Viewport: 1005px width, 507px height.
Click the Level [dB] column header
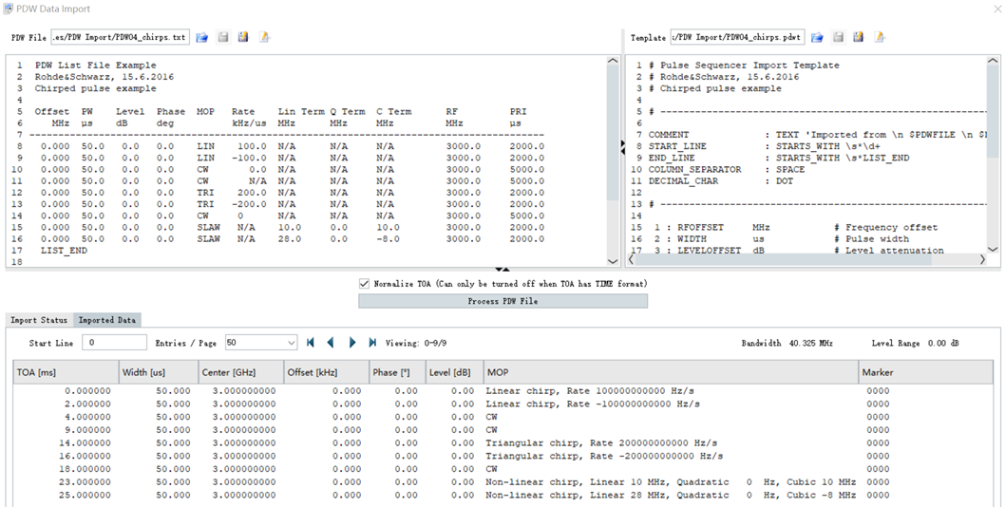[454, 372]
